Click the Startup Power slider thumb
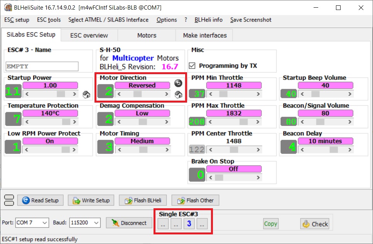This screenshot has height=244, width=373. [61, 94]
